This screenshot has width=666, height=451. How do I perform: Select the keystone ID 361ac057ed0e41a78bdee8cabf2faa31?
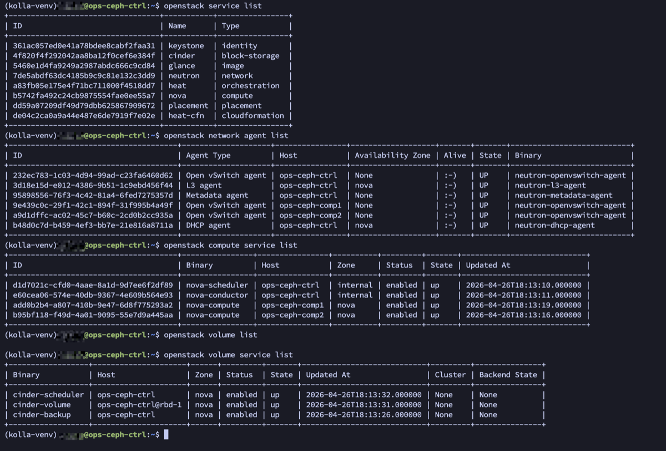[84, 46]
